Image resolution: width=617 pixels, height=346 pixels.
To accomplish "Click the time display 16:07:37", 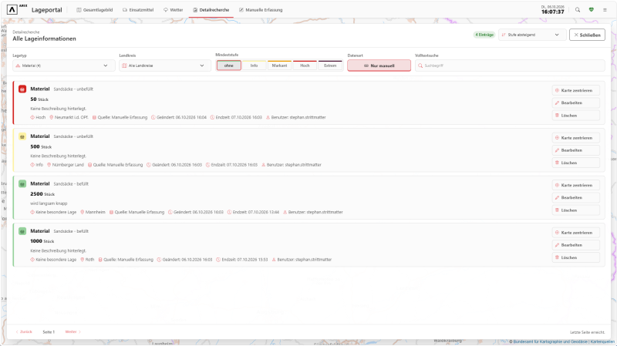I will click(x=552, y=12).
